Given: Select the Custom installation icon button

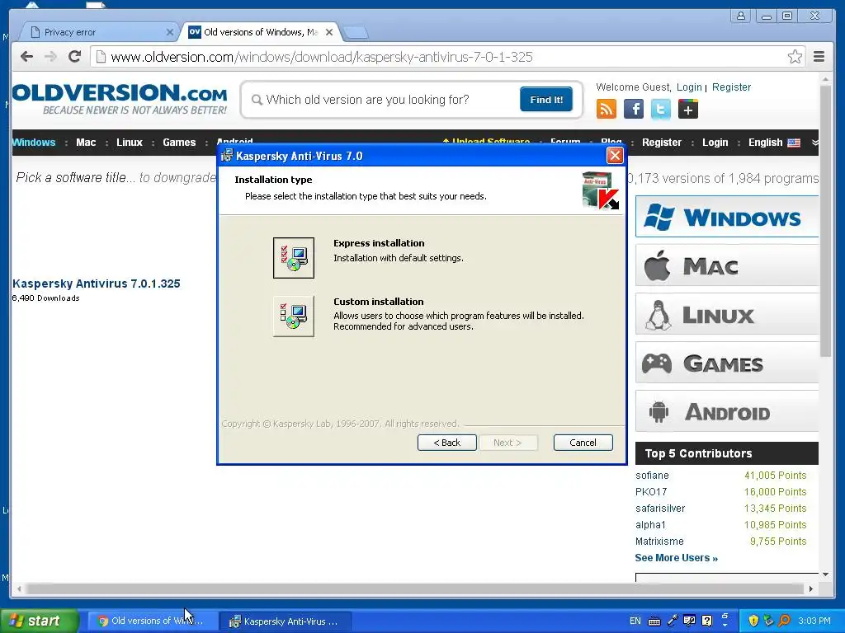Looking at the screenshot, I should [x=293, y=316].
